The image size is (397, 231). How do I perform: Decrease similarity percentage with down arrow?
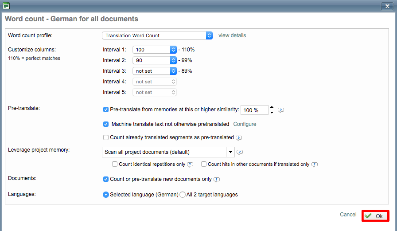click(272, 113)
